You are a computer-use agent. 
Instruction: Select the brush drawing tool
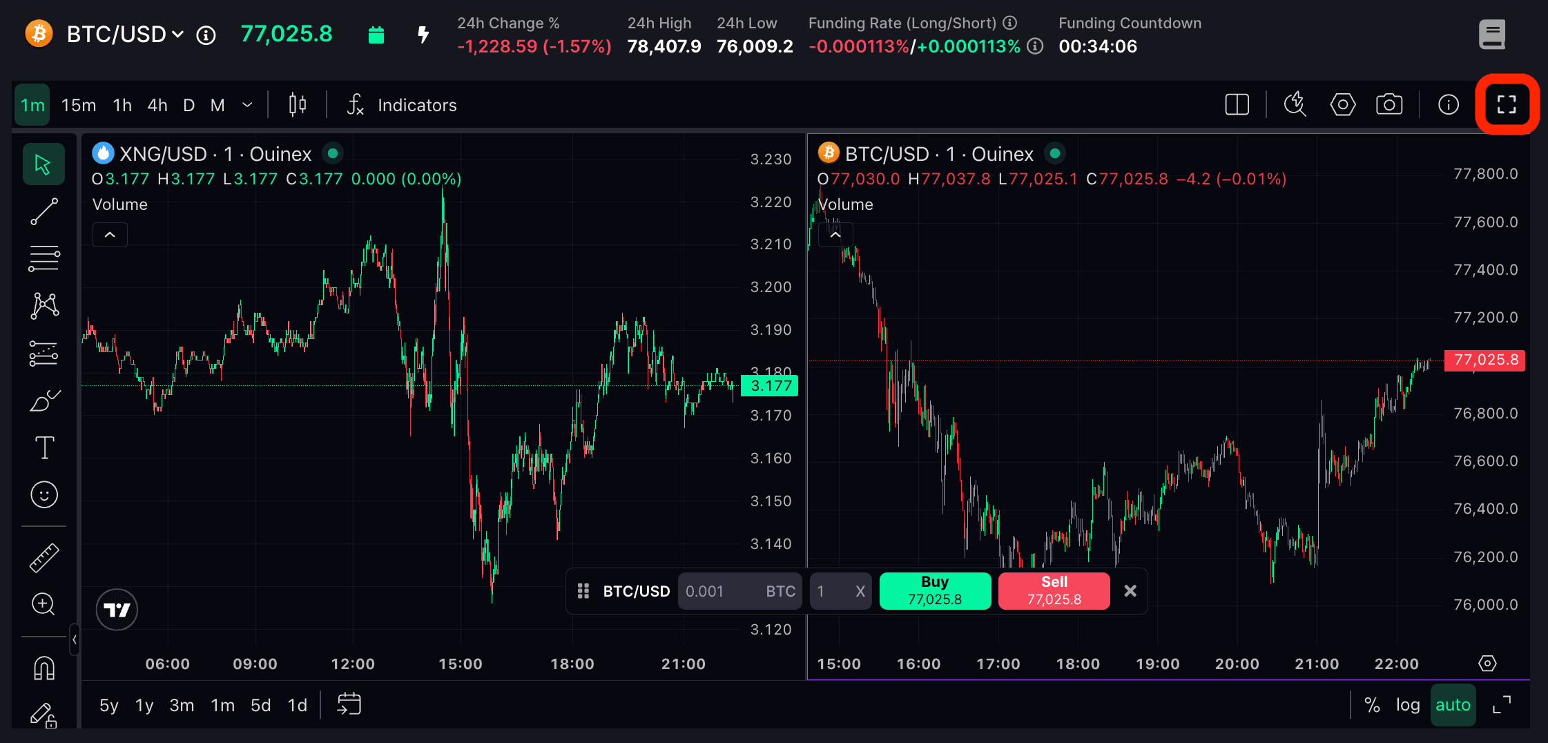coord(43,401)
